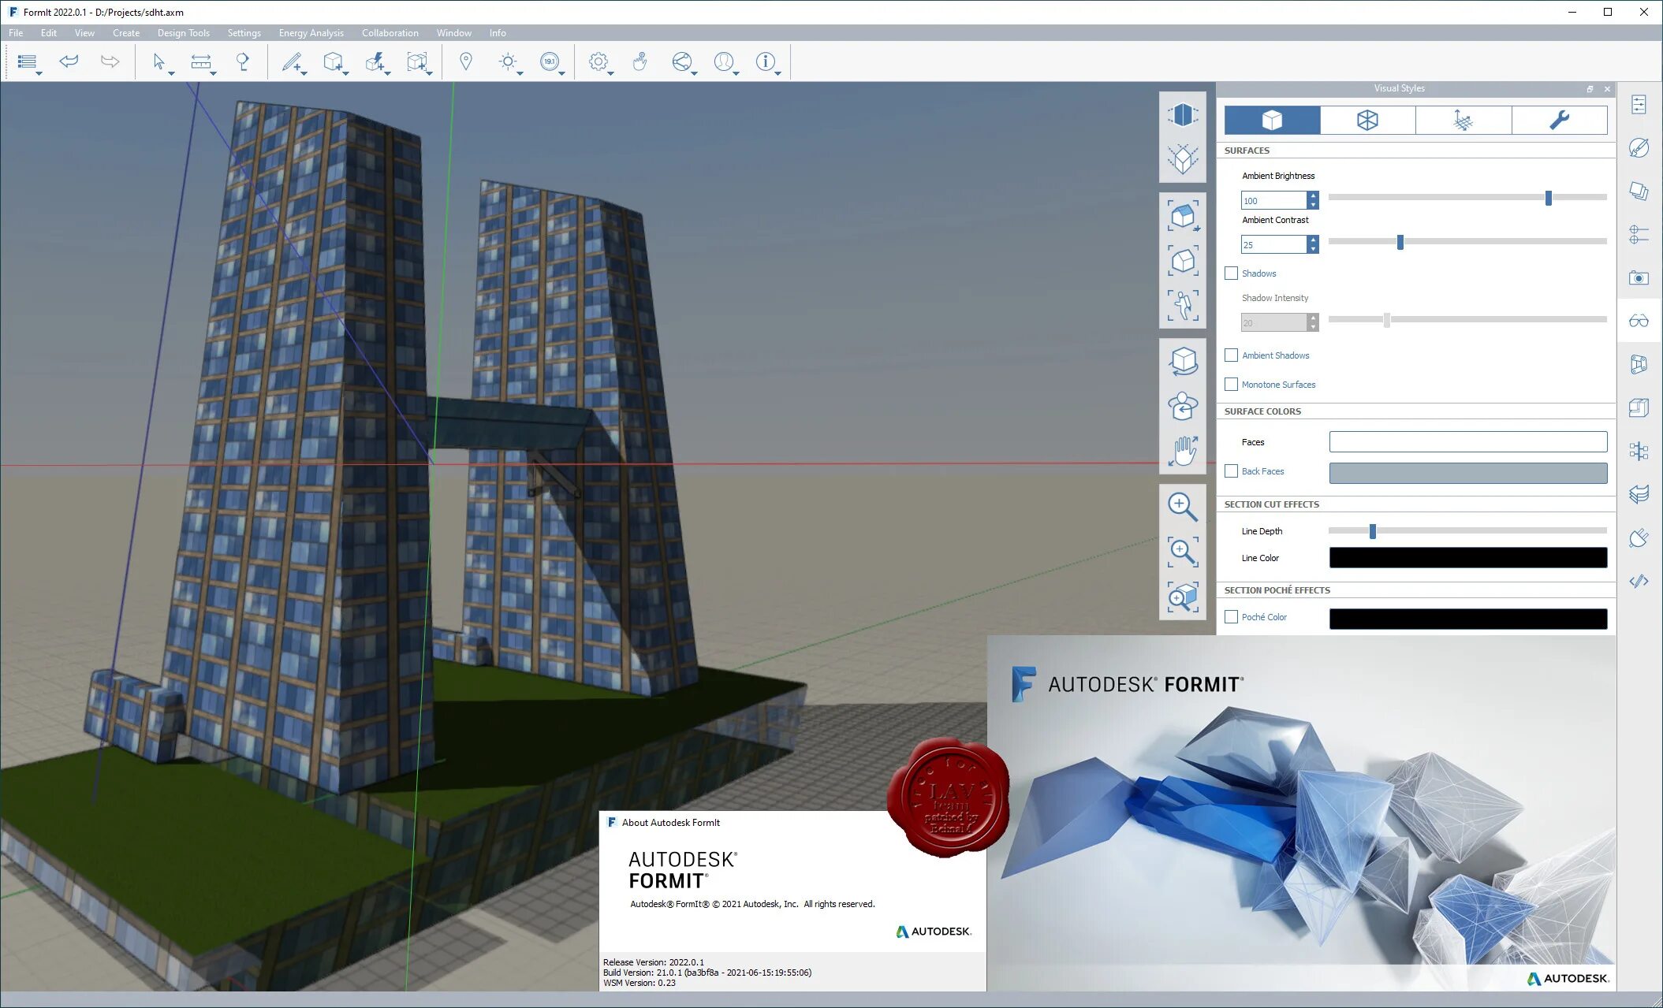Enable the Shadows checkbox

[x=1231, y=273]
